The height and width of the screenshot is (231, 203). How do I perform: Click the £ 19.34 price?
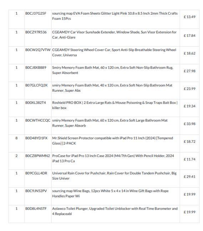[189, 106]
